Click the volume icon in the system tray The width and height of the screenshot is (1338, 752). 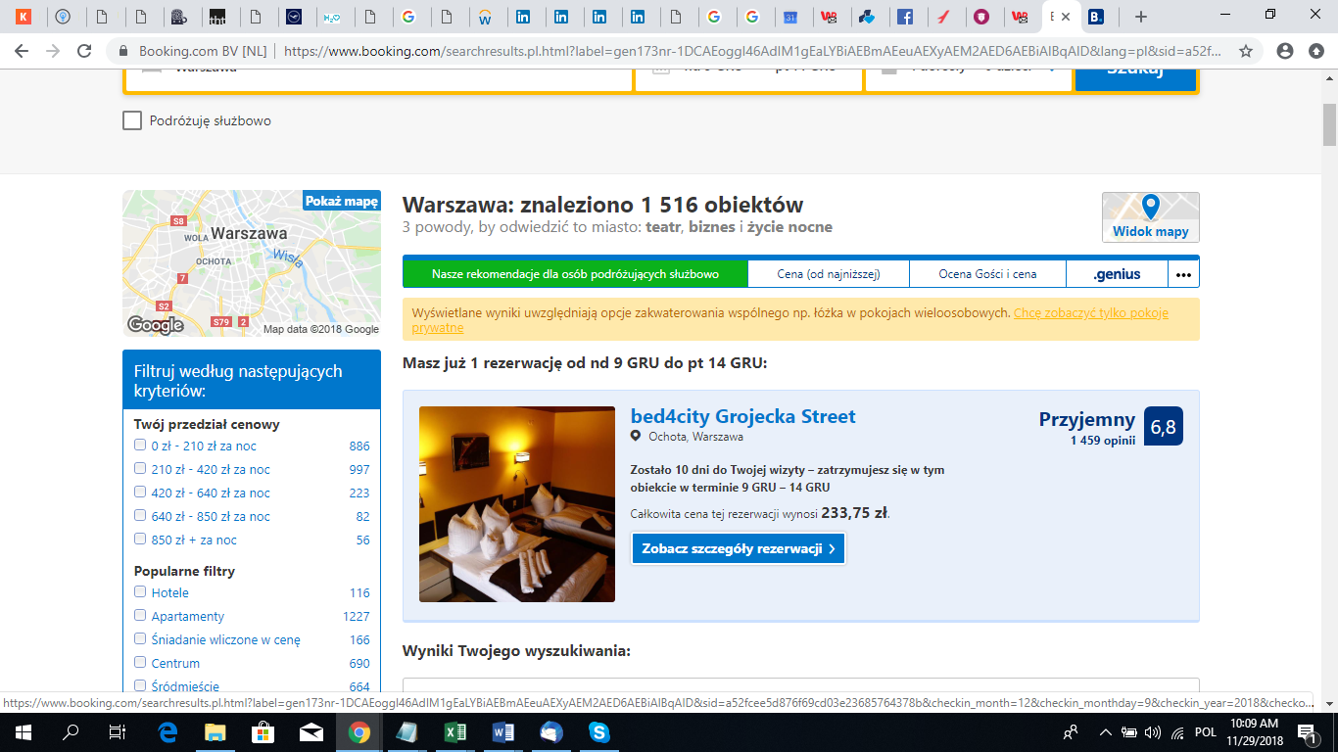click(1153, 732)
